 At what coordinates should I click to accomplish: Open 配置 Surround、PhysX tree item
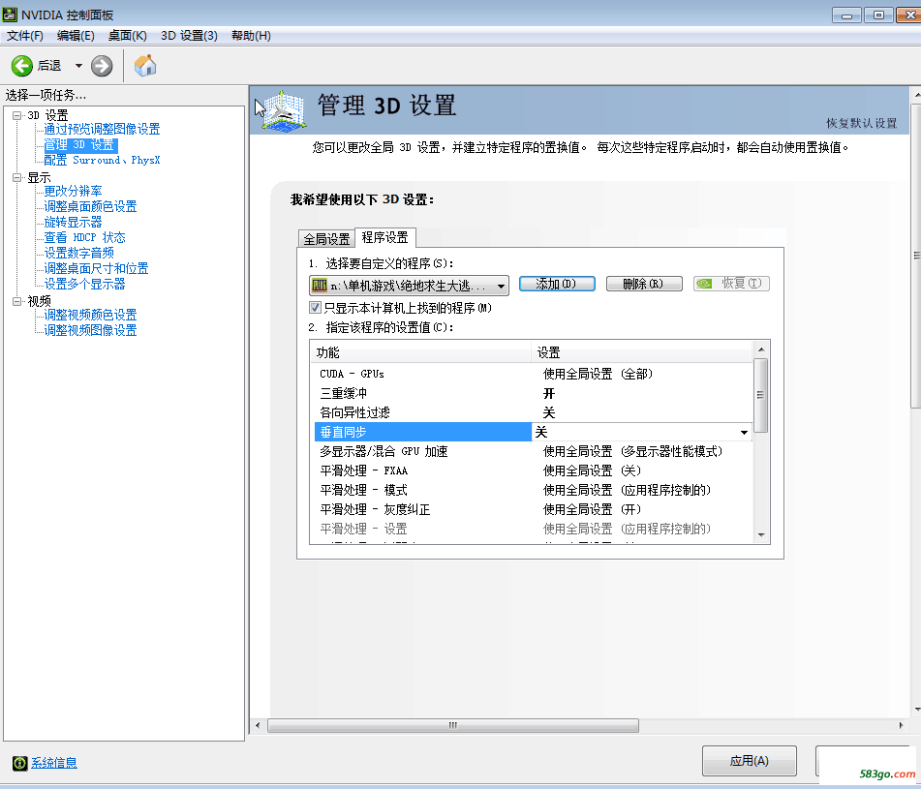103,161
